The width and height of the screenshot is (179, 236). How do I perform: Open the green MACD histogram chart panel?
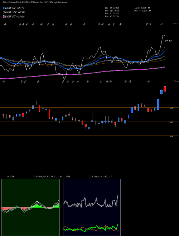click(30, 207)
